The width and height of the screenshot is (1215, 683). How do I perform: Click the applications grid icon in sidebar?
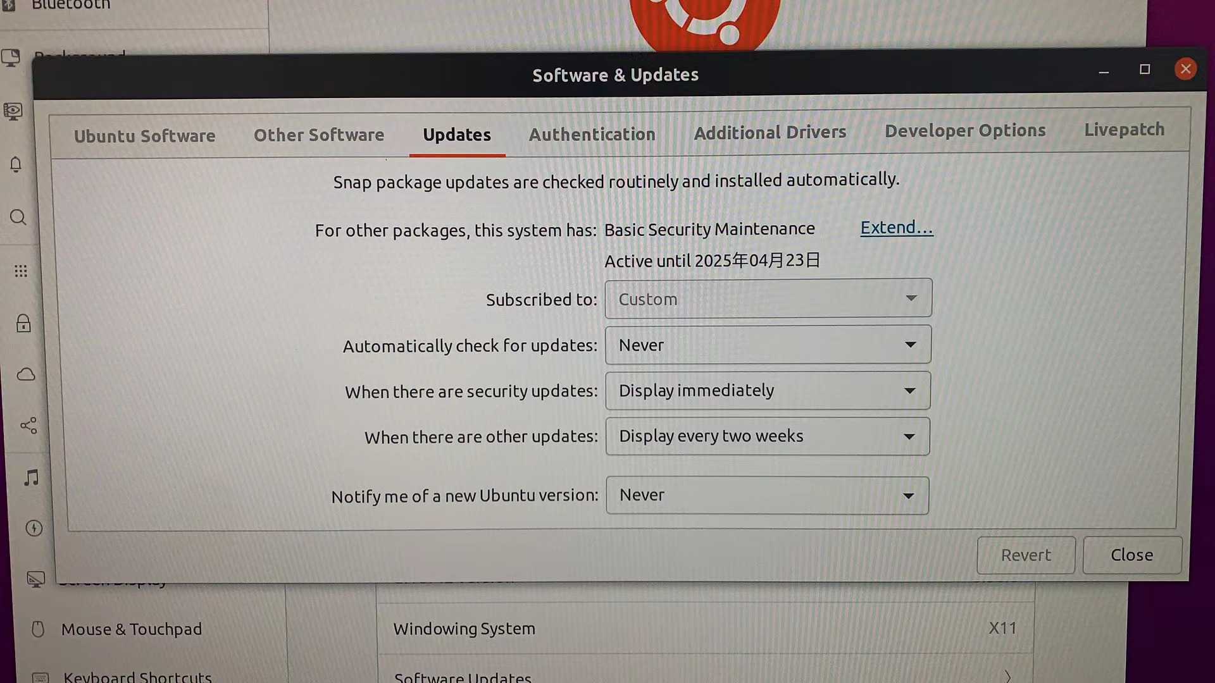(21, 271)
